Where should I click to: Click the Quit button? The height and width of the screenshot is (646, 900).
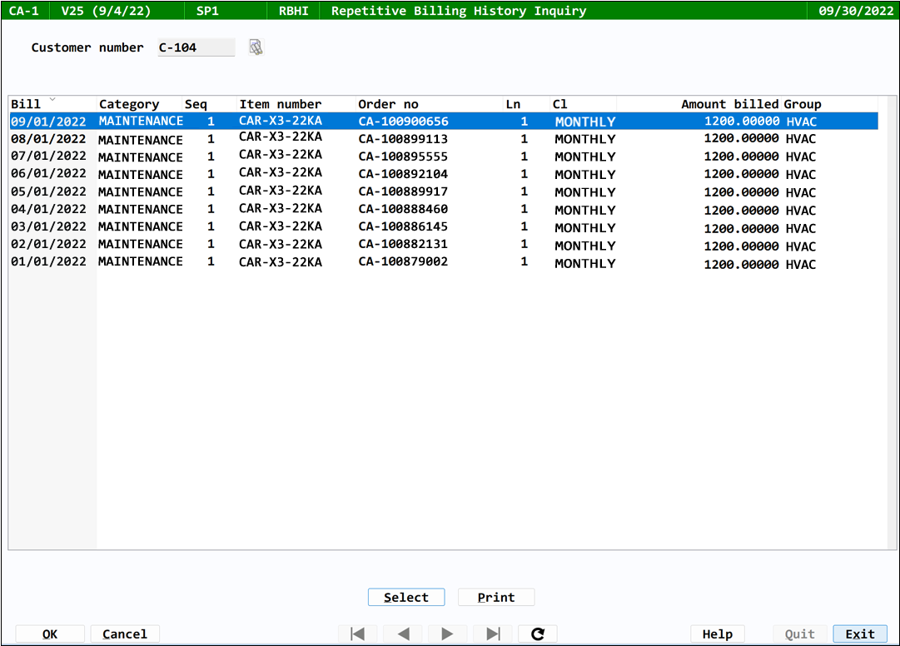pos(799,634)
